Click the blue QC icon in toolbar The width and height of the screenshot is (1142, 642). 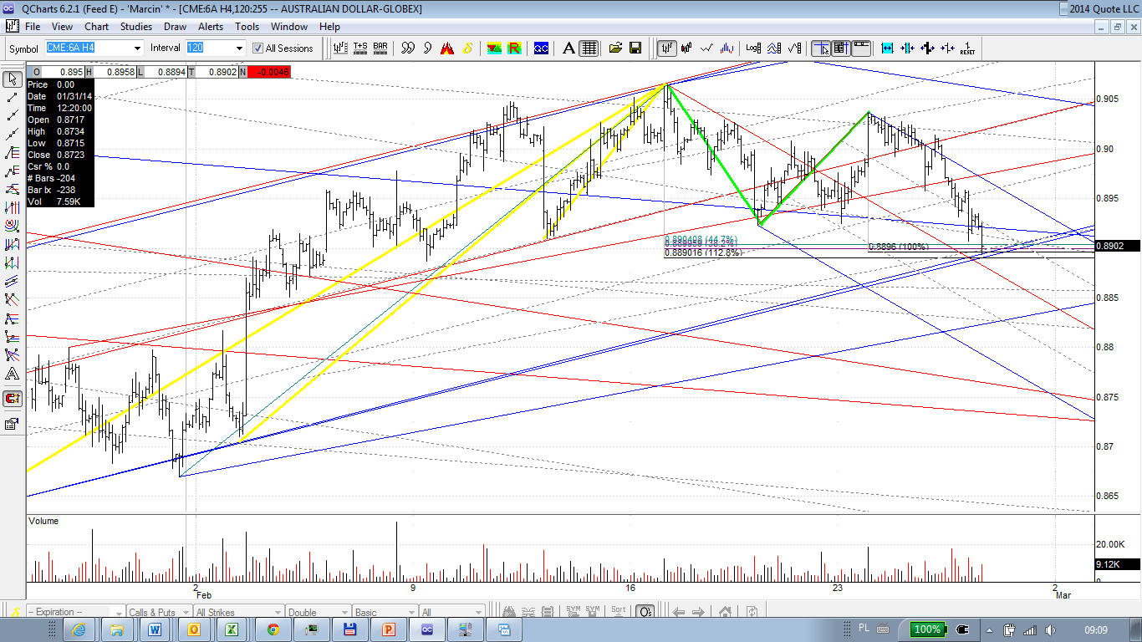coord(541,48)
